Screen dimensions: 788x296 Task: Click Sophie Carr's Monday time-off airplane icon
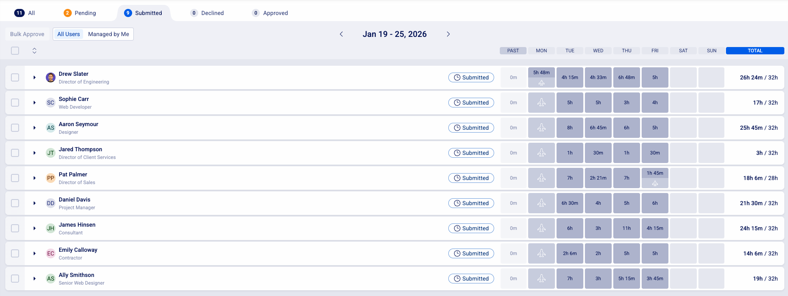542,103
